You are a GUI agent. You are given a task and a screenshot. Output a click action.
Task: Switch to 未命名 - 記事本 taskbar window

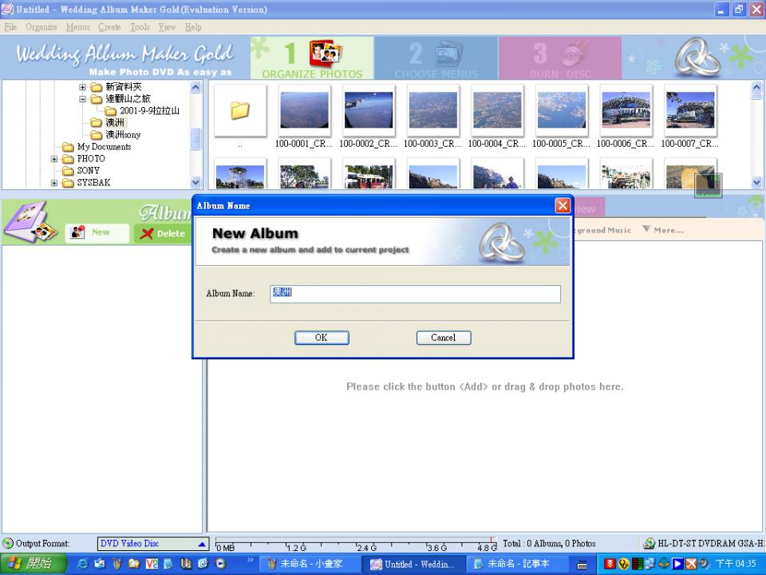tap(517, 564)
